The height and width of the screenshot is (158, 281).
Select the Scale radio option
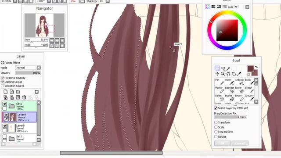(216, 127)
